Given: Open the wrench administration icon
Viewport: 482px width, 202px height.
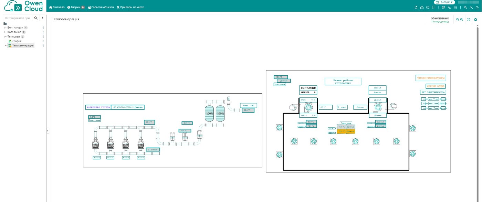Looking at the screenshot, I should click(x=465, y=7).
